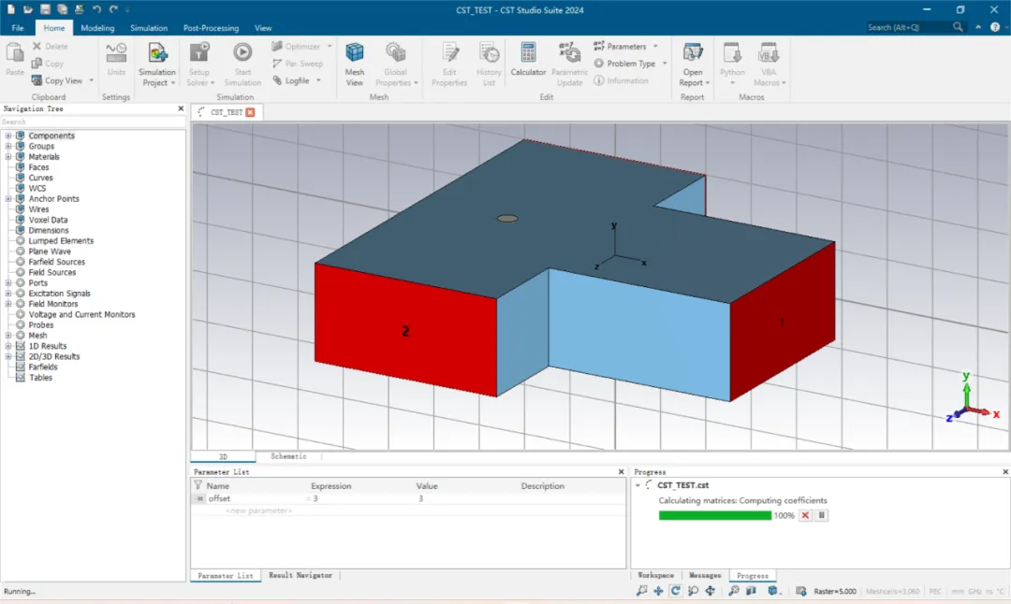
Task: Click the green progress bar
Action: tap(714, 515)
